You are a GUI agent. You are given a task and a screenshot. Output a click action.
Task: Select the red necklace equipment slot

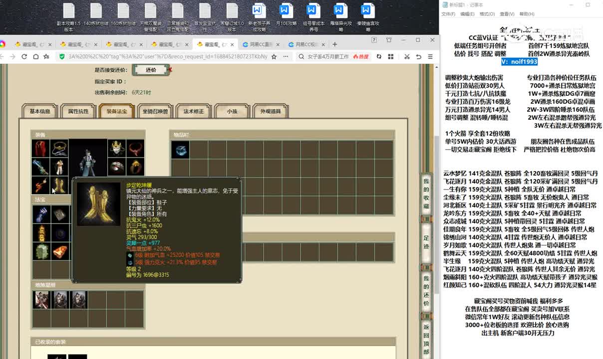(x=135, y=149)
